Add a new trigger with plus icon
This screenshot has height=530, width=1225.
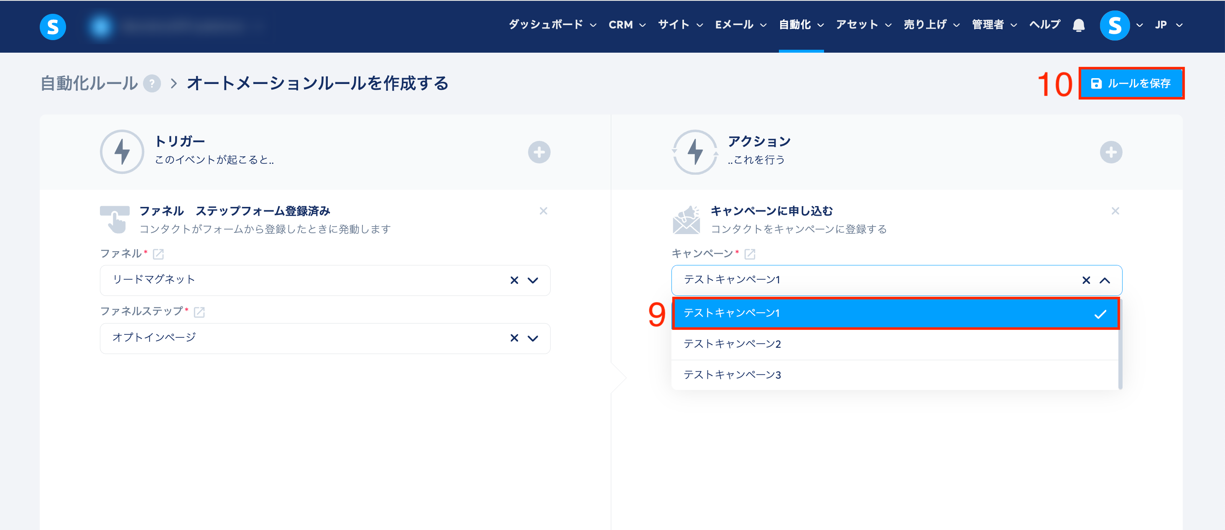pos(539,152)
